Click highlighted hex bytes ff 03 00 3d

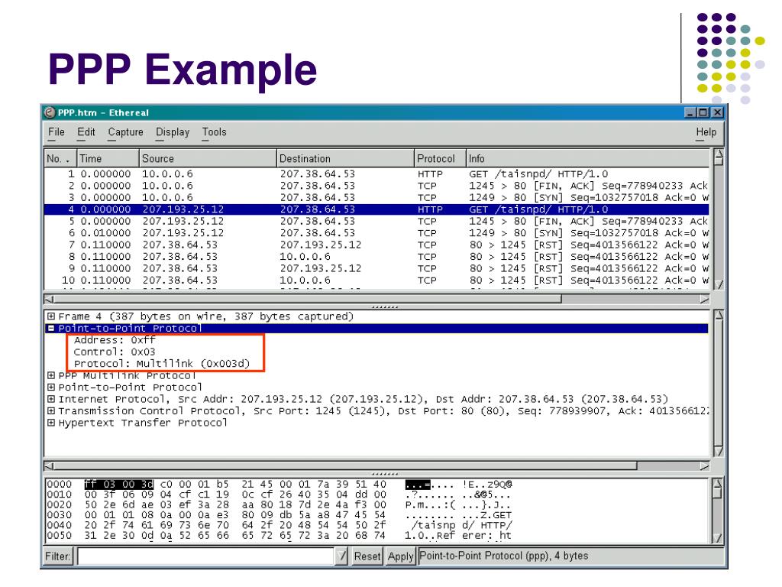pyautogui.click(x=118, y=484)
